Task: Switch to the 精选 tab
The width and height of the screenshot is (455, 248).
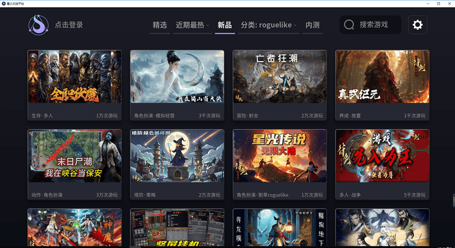Action: 160,25
